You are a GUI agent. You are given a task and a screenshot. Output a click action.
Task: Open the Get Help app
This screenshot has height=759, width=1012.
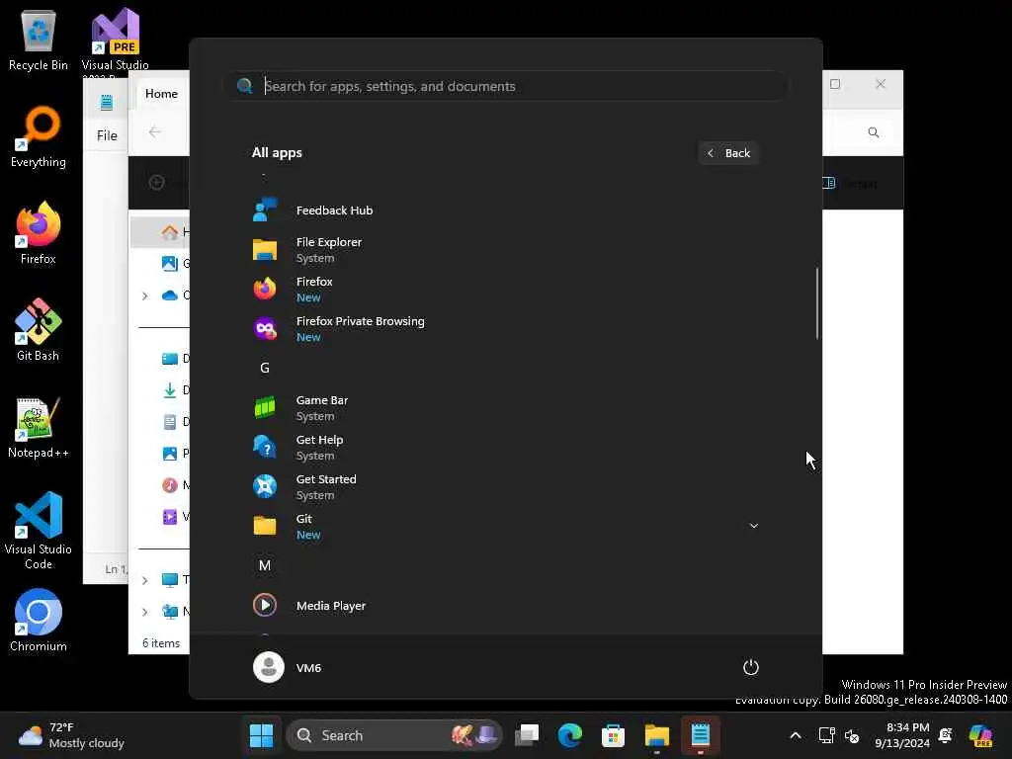(x=505, y=448)
